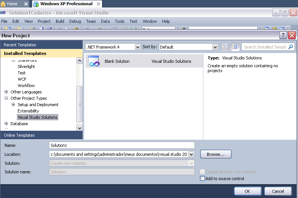Image resolution: width=298 pixels, height=198 pixels.
Task: Open the Help menu
Action: pyautogui.click(x=166, y=21)
